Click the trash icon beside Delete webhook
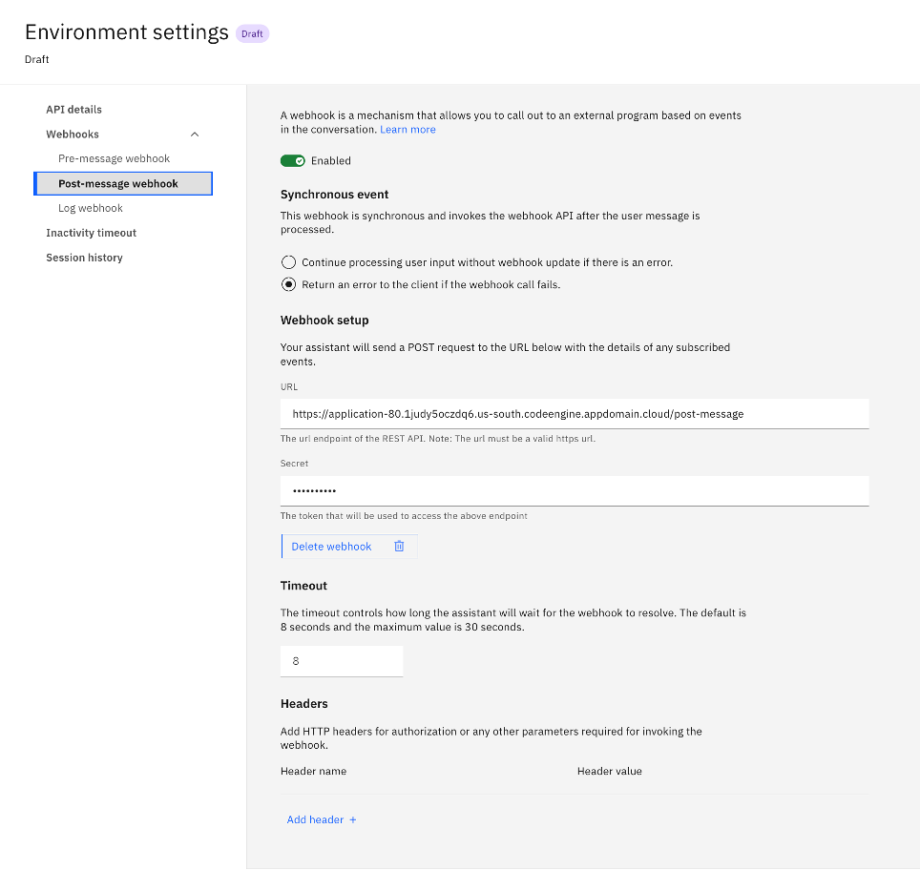The image size is (920, 870). click(x=399, y=546)
